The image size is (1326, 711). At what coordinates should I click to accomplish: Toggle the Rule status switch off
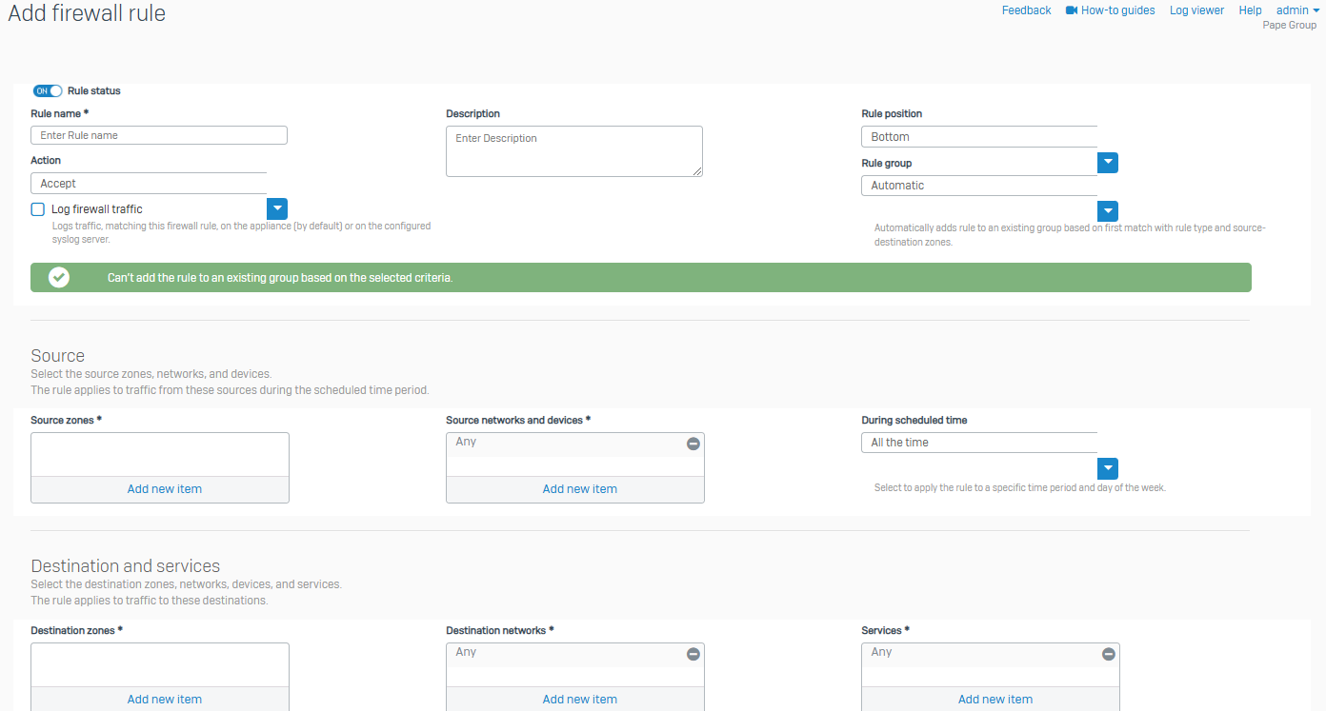pos(48,91)
